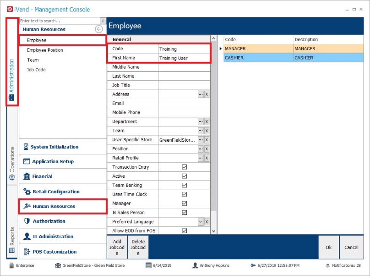This screenshot has height=276, width=370.
Task: Open the Department lookup ellipsis button
Action: [x=201, y=122]
